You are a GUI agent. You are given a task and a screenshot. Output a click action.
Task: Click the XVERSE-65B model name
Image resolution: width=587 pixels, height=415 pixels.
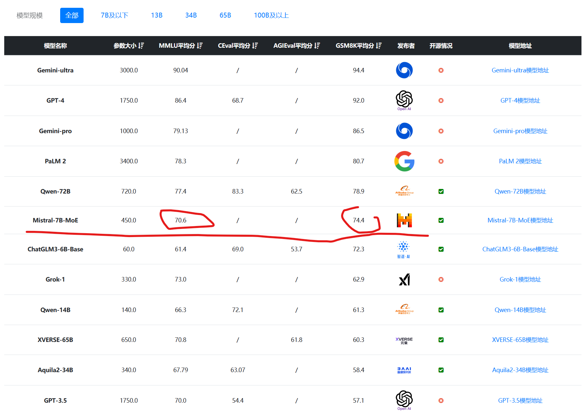55,340
